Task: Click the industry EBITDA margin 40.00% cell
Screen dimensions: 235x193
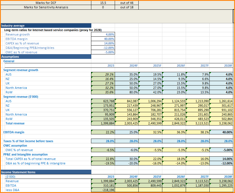Action: [103, 39]
